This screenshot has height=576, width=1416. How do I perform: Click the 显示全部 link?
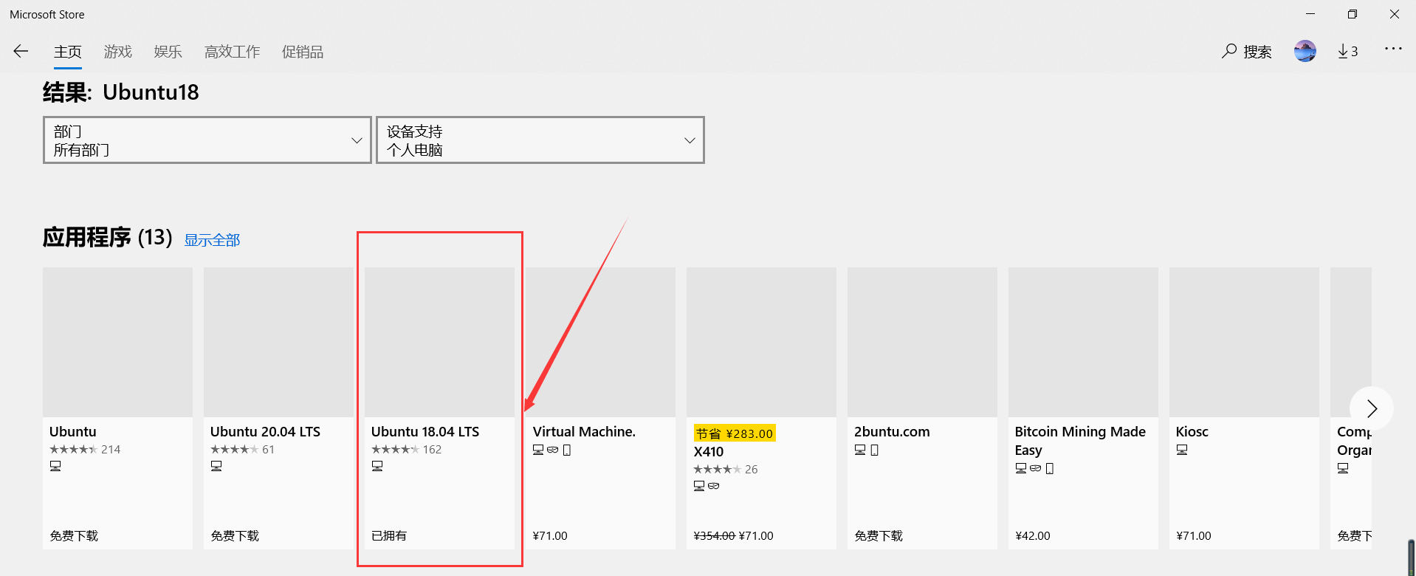point(213,240)
